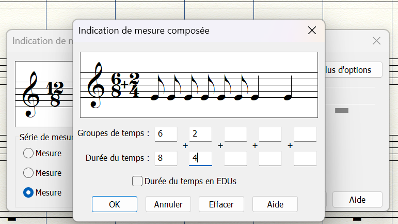Screen dimensions: 398x224
Task: Select the first Mesure radio button
Action: click(x=29, y=153)
